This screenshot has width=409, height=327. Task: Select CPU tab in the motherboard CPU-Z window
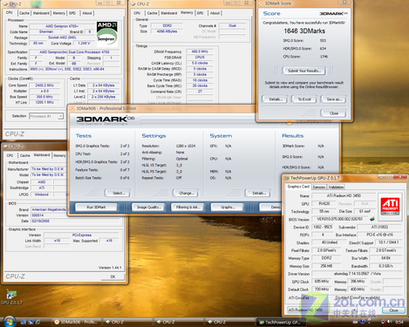tap(10, 155)
